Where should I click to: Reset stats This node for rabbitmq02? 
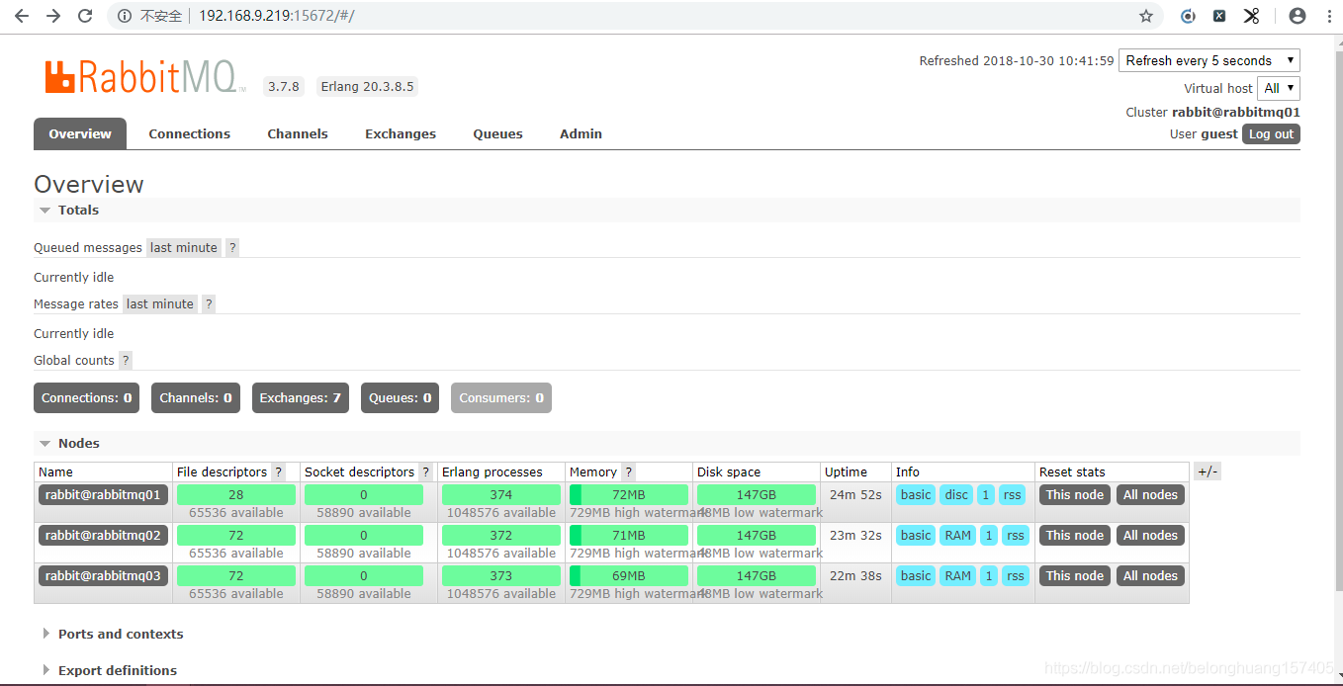[1075, 535]
